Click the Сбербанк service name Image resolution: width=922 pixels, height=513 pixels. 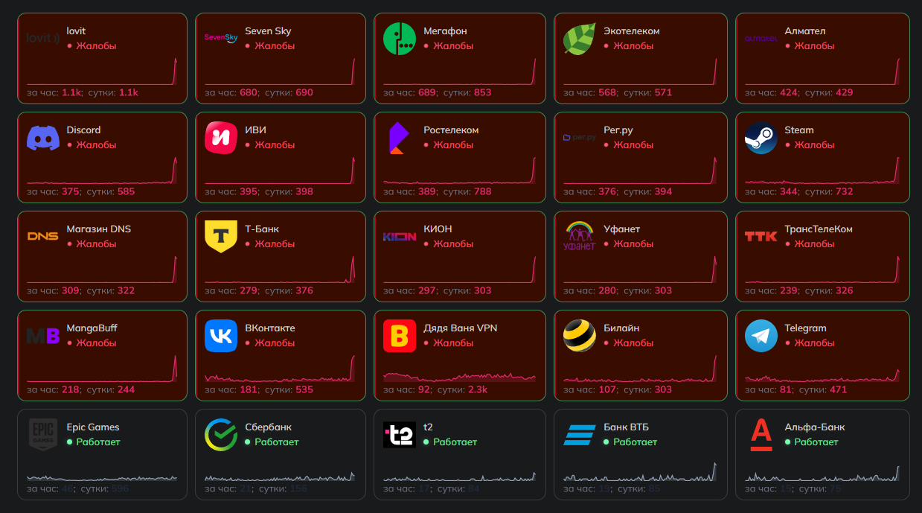click(269, 427)
